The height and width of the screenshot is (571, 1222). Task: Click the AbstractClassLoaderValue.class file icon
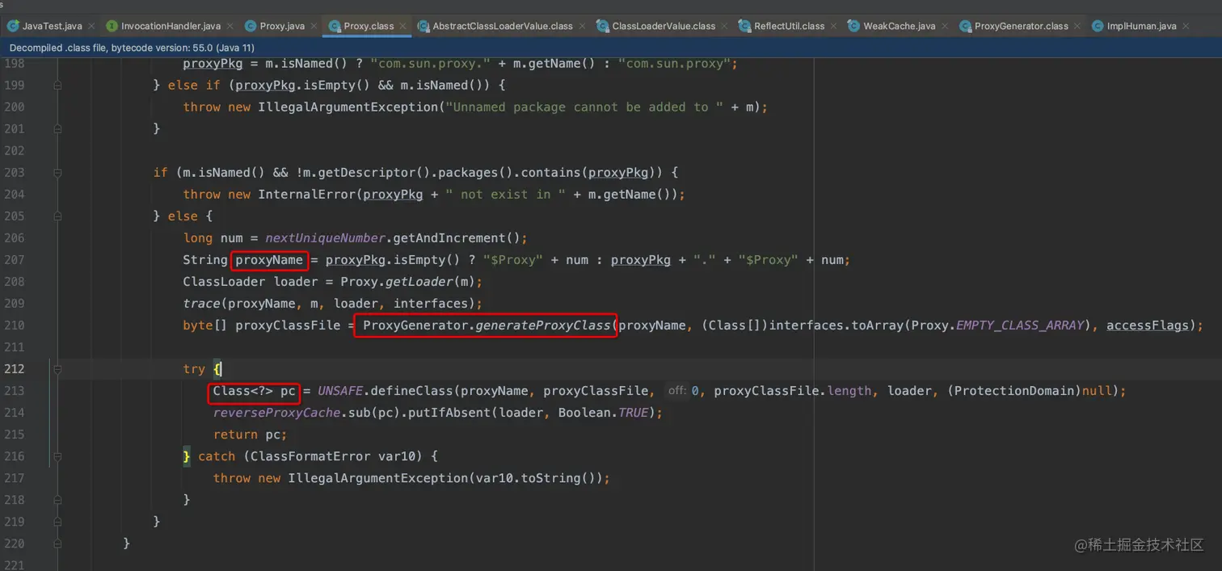[423, 26]
